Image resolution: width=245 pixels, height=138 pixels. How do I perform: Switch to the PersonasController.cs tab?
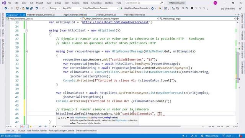(x=134, y=15)
